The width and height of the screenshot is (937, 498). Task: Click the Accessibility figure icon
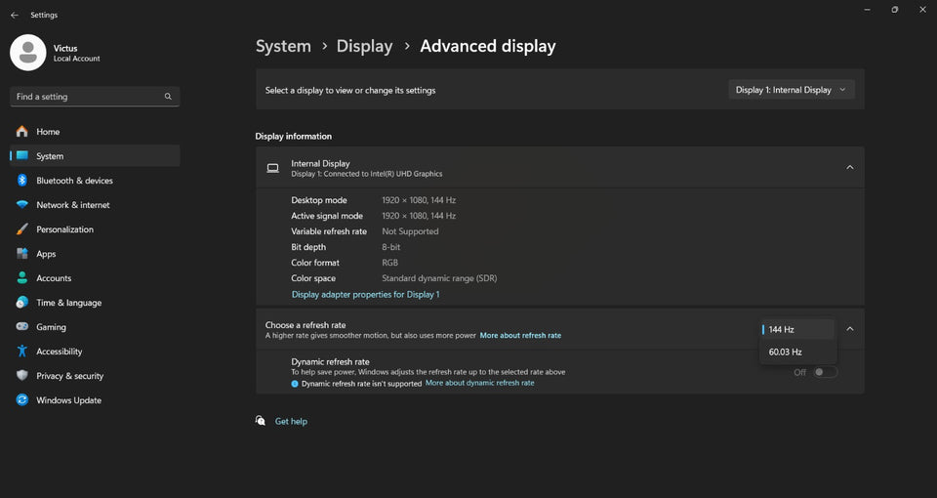point(22,352)
